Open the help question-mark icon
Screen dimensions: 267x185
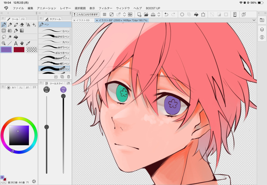coord(244,14)
